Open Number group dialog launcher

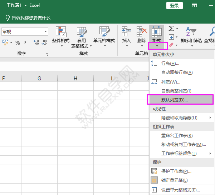point(47,55)
